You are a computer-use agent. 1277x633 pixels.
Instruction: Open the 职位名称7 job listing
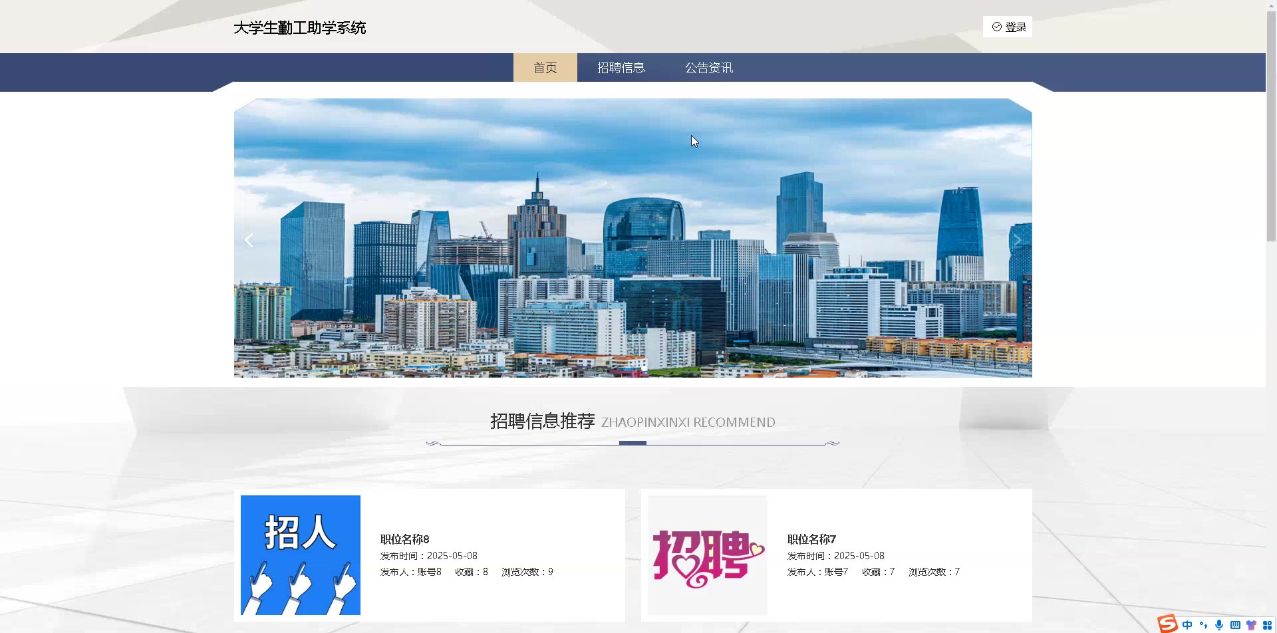812,539
